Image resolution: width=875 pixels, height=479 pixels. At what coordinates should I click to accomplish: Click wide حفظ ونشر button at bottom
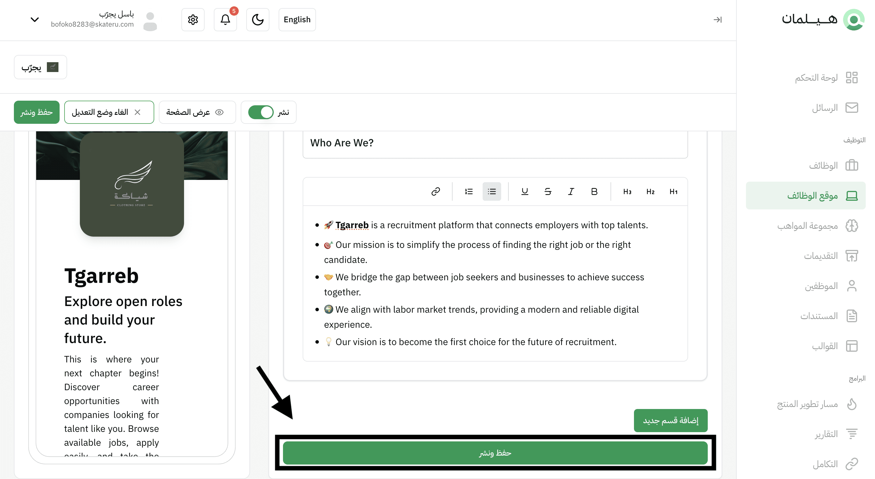click(x=495, y=453)
